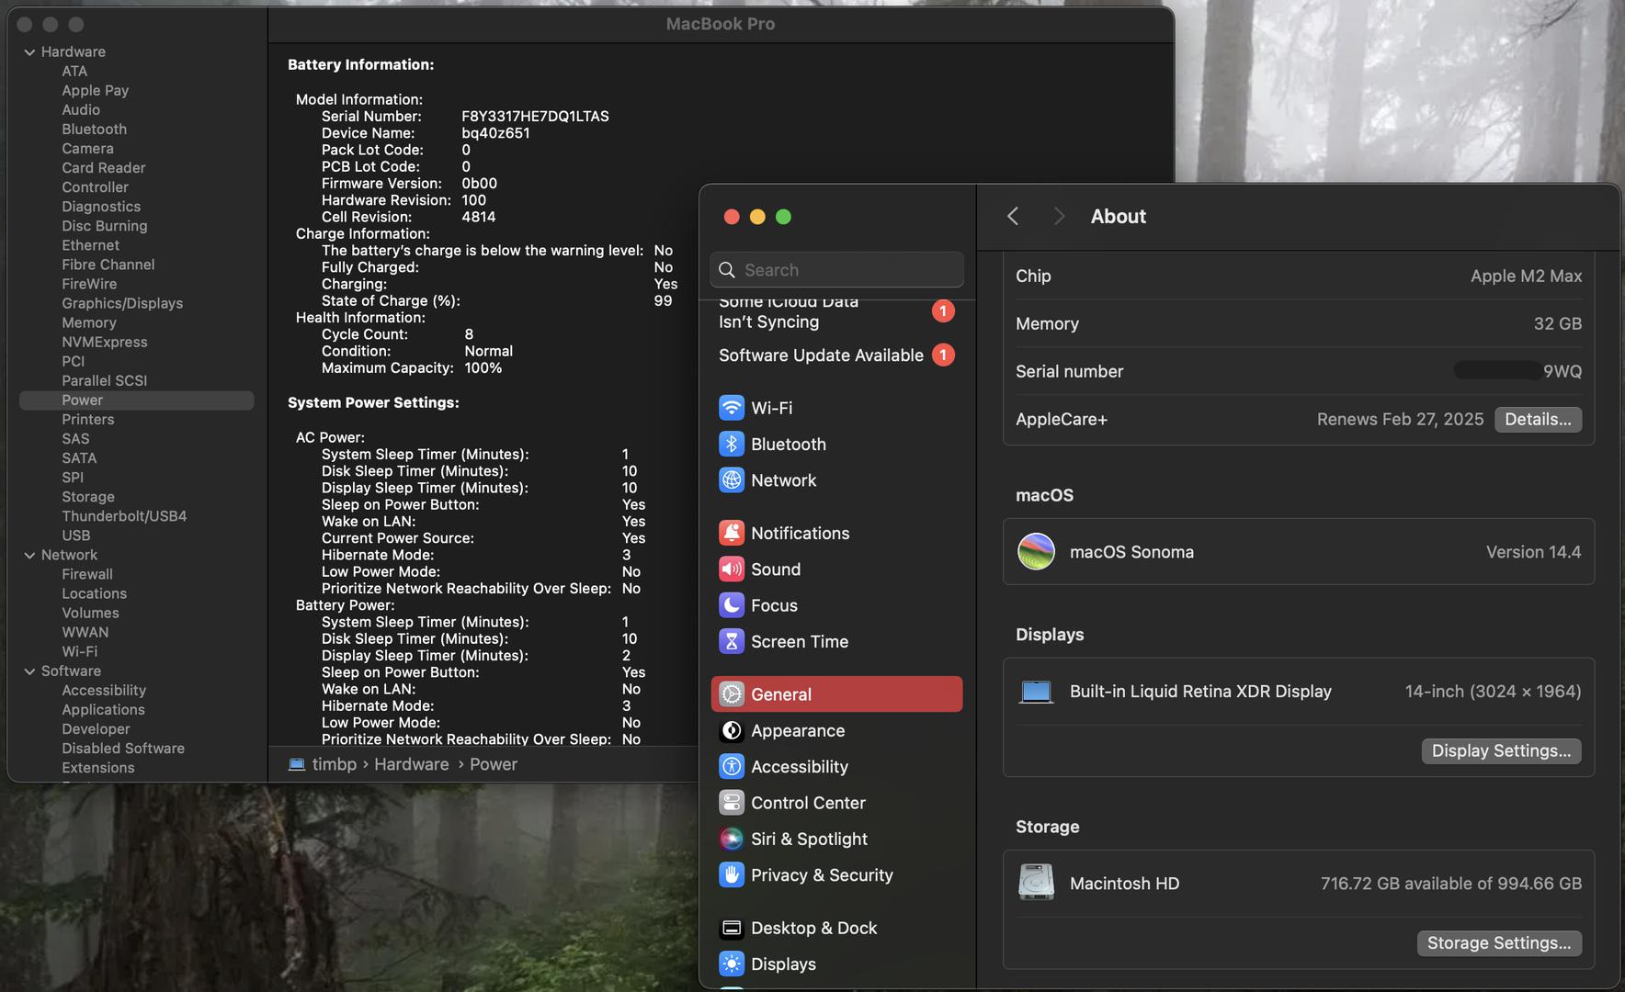1625x992 pixels.
Task: Click the Notifications bell icon
Action: 732,533
